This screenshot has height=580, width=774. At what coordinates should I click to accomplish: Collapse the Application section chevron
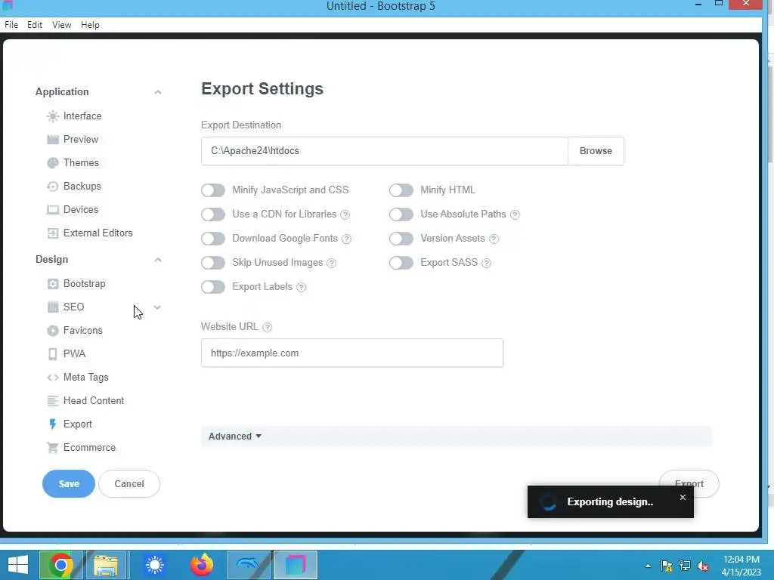coord(157,92)
